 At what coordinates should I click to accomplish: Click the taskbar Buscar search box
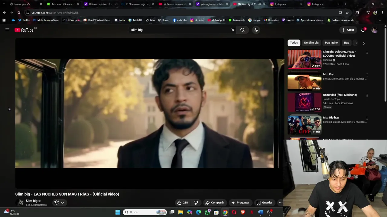point(145,212)
